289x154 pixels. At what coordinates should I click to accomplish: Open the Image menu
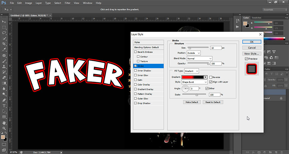[28, 3]
